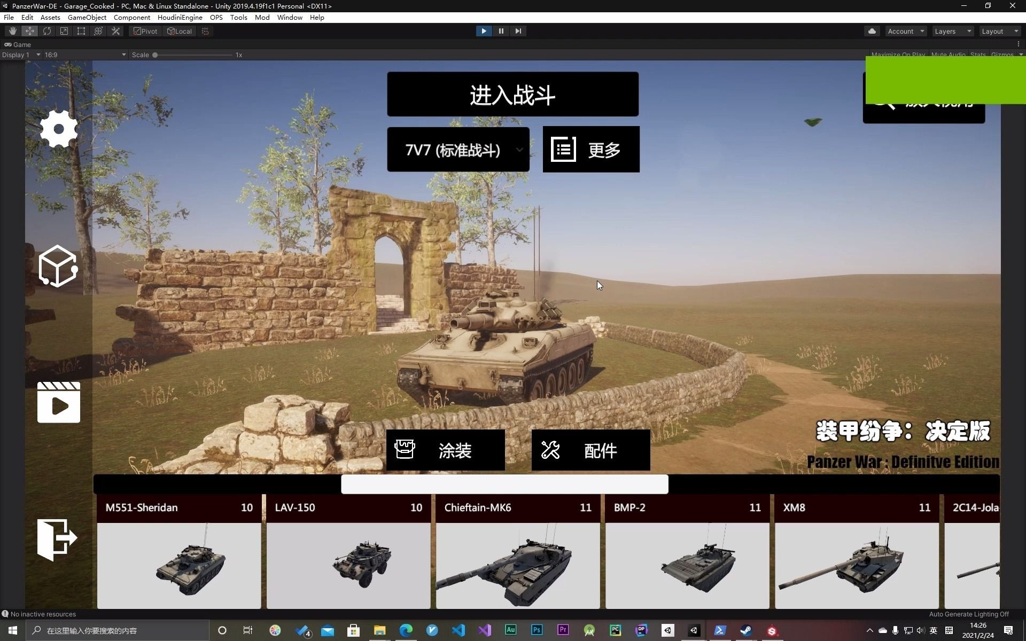Screen dimensions: 1026x641
Task: Open the 3D cube module icon
Action: click(58, 266)
